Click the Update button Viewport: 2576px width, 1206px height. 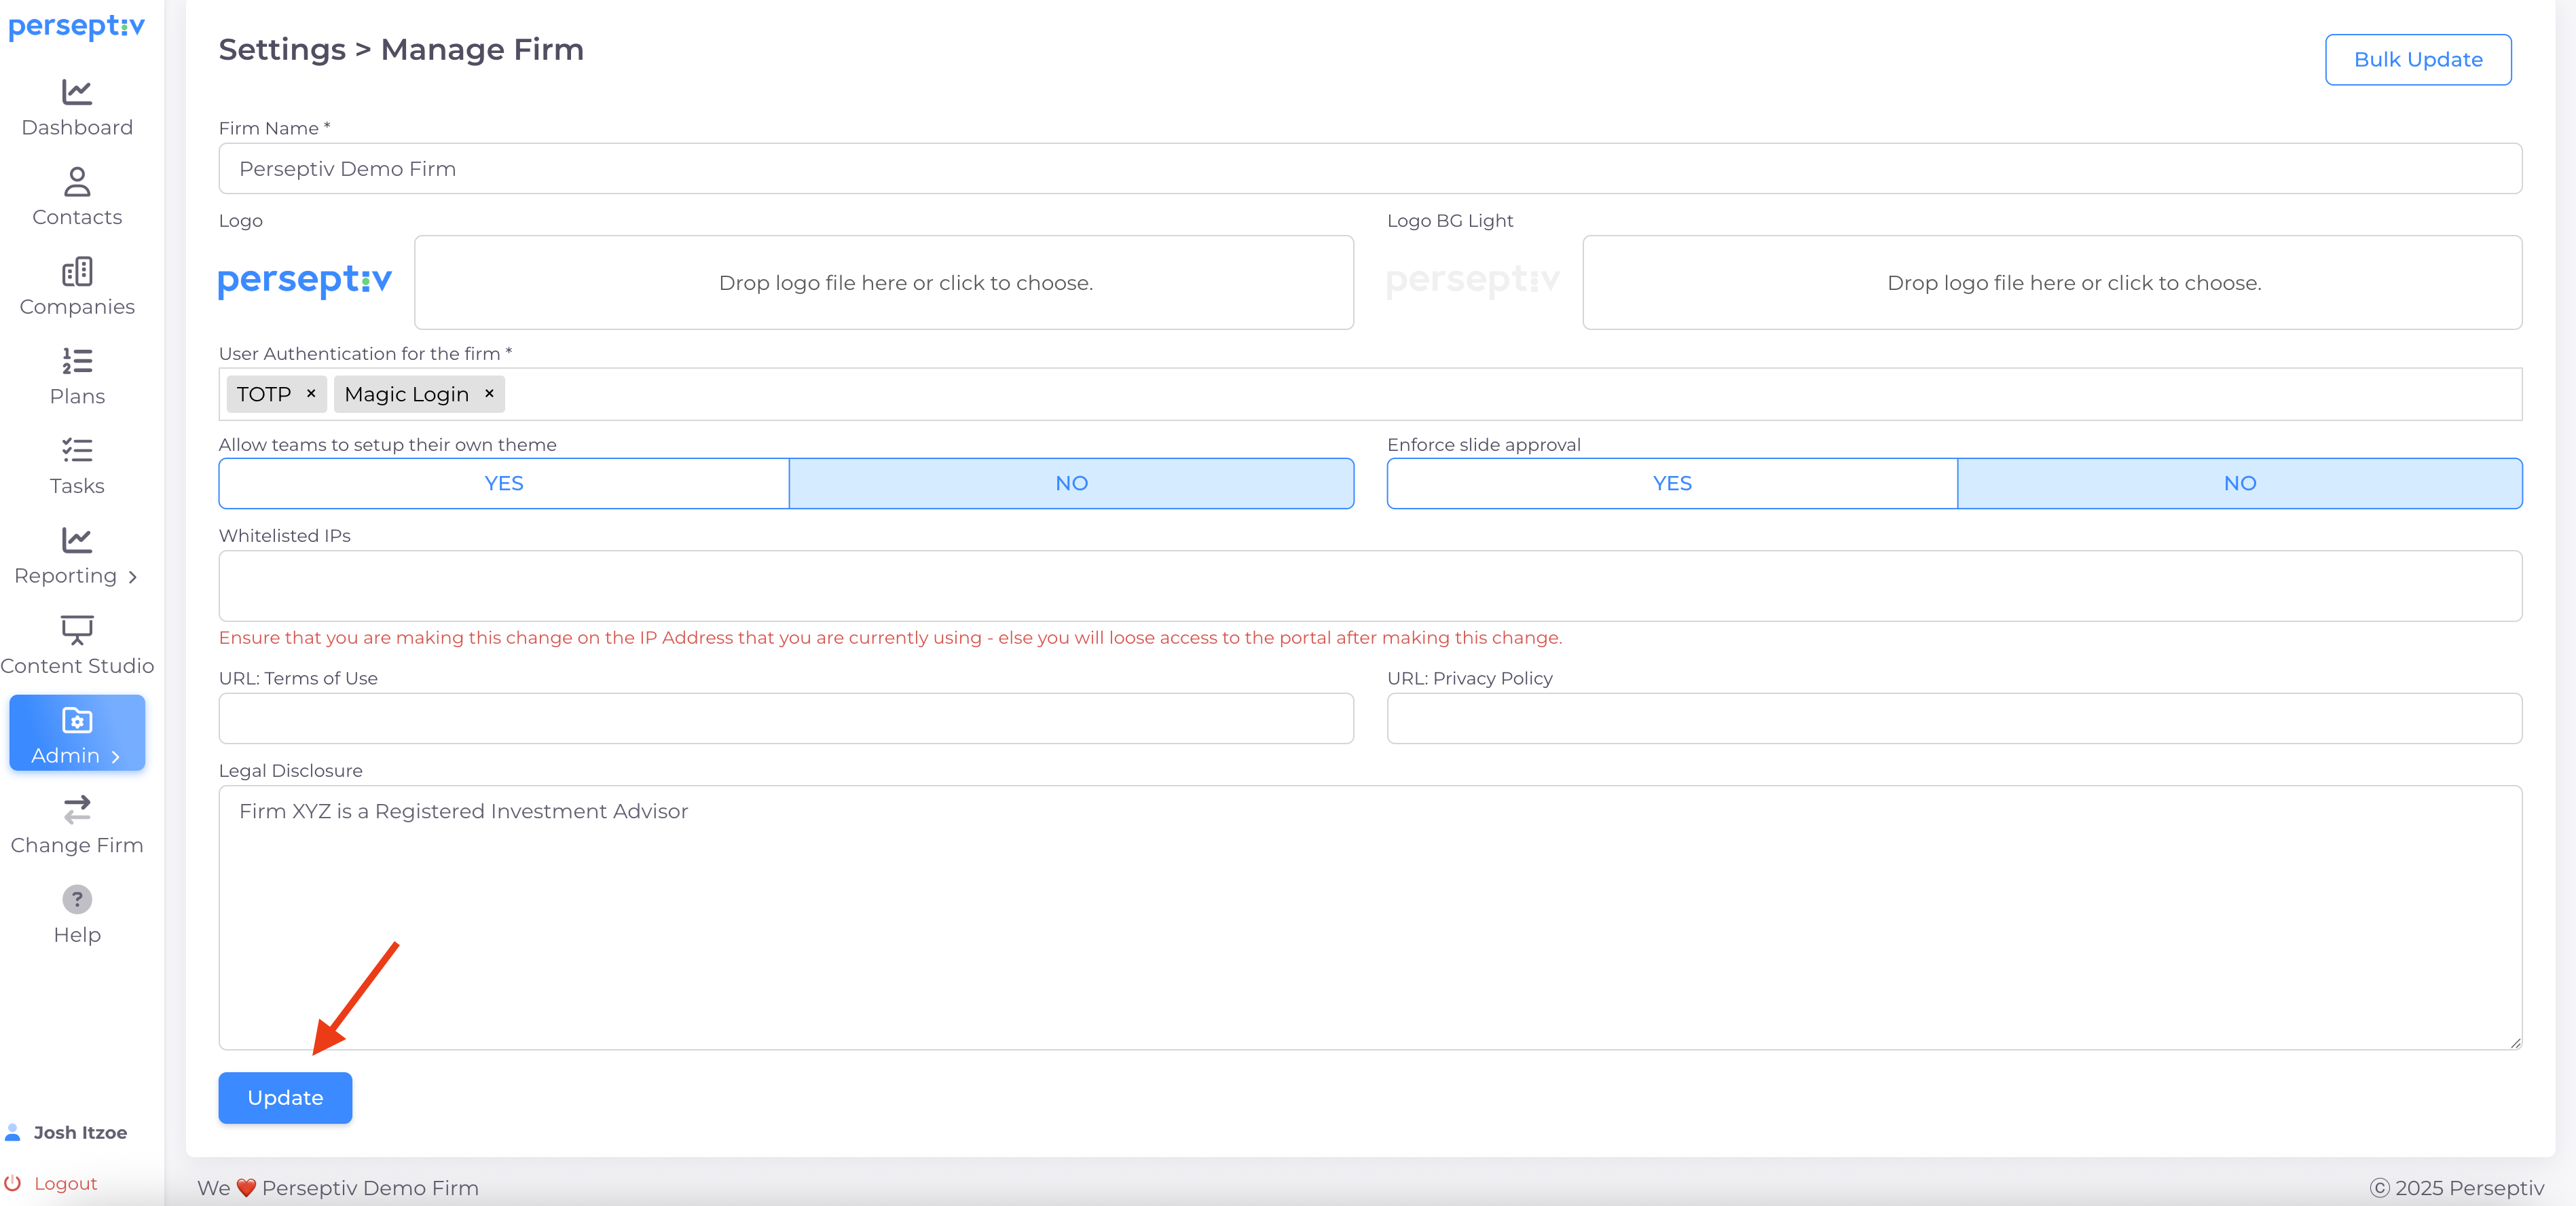click(x=285, y=1098)
